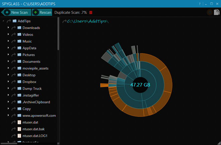Expand the Dropbox folder
221x145 pixels.
pyautogui.click(x=8, y=82)
